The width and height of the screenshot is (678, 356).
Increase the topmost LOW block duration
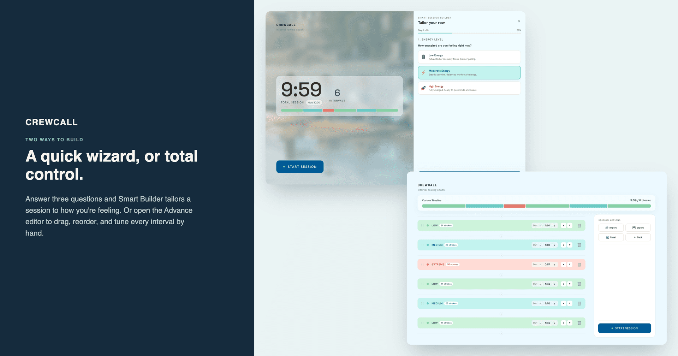tap(554, 226)
